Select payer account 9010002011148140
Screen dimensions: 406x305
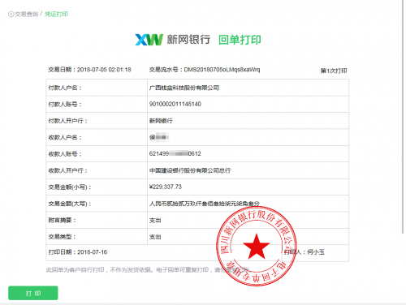tap(175, 104)
